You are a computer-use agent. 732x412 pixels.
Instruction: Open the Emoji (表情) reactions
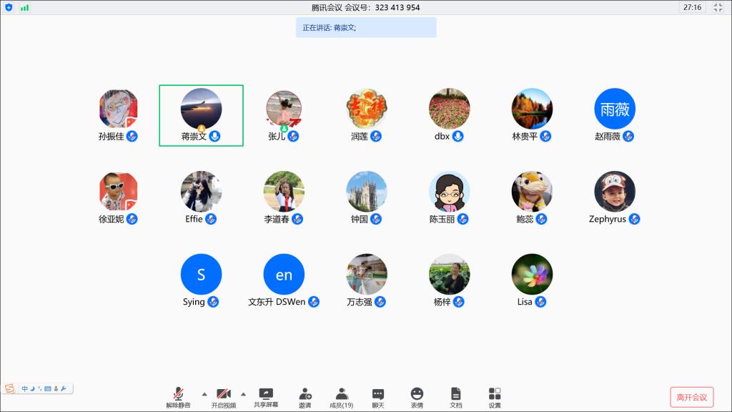point(417,394)
